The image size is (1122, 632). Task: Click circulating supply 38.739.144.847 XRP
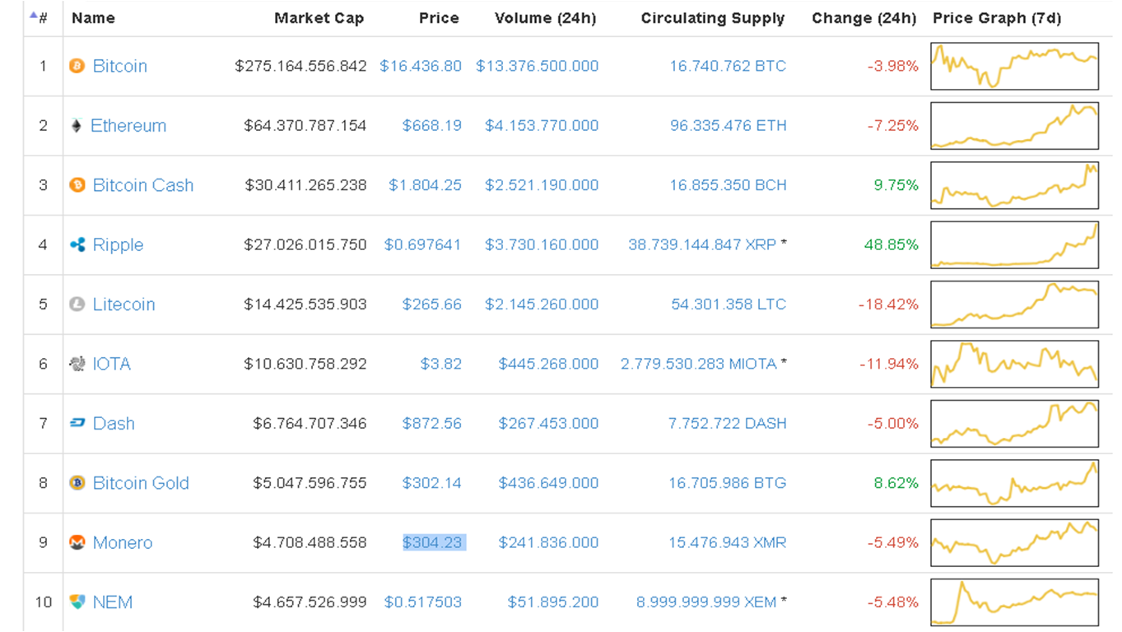tap(702, 244)
